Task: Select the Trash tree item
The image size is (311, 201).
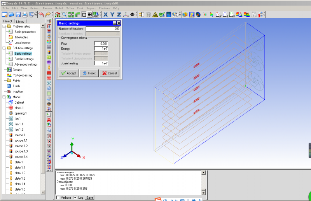Action: point(16,86)
